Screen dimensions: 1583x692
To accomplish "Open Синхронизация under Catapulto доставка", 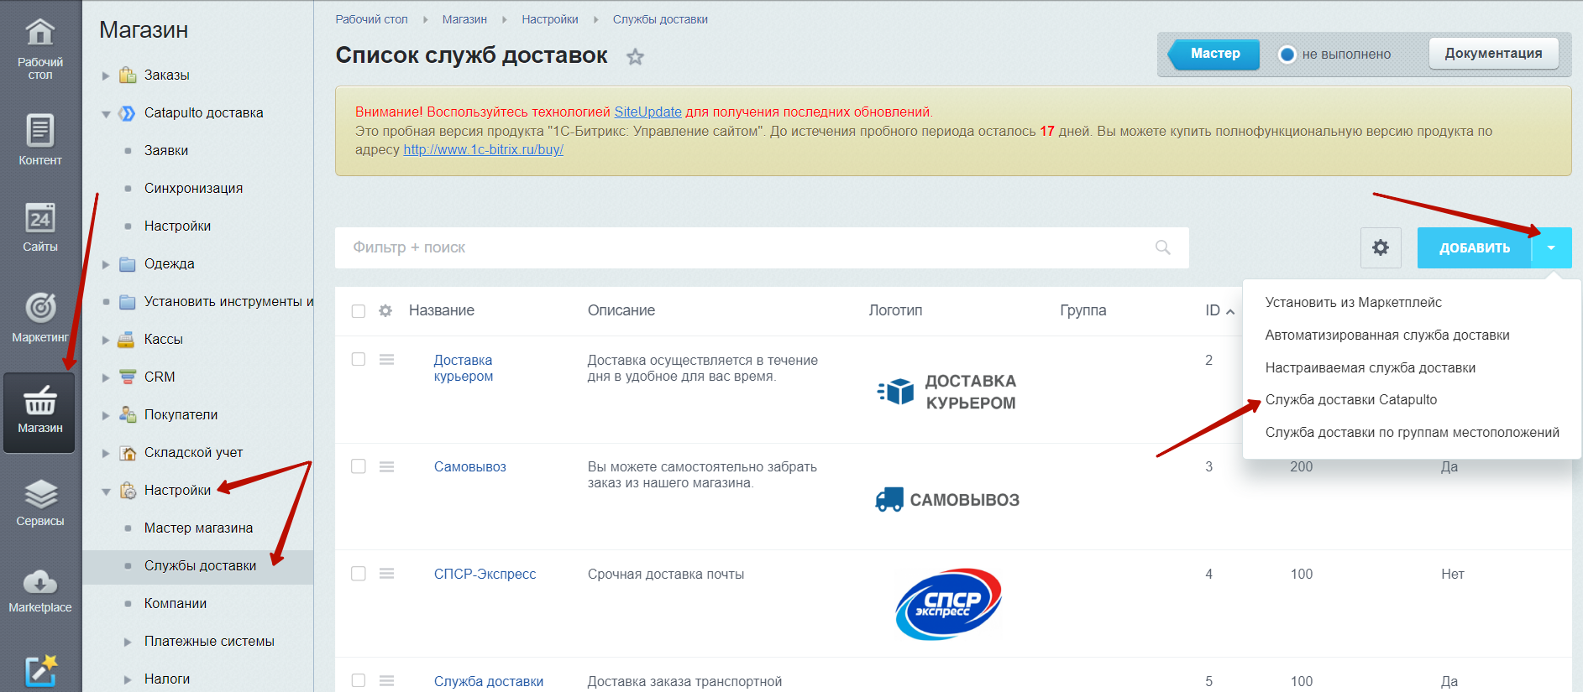I will point(193,188).
